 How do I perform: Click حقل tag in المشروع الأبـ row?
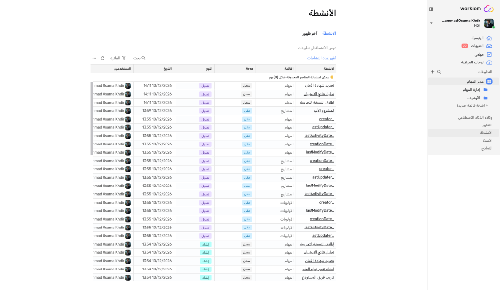(247, 111)
